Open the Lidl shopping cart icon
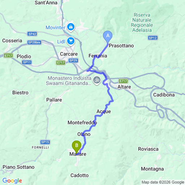 [71, 42]
